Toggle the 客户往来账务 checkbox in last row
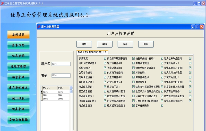 [x=162, y=105]
